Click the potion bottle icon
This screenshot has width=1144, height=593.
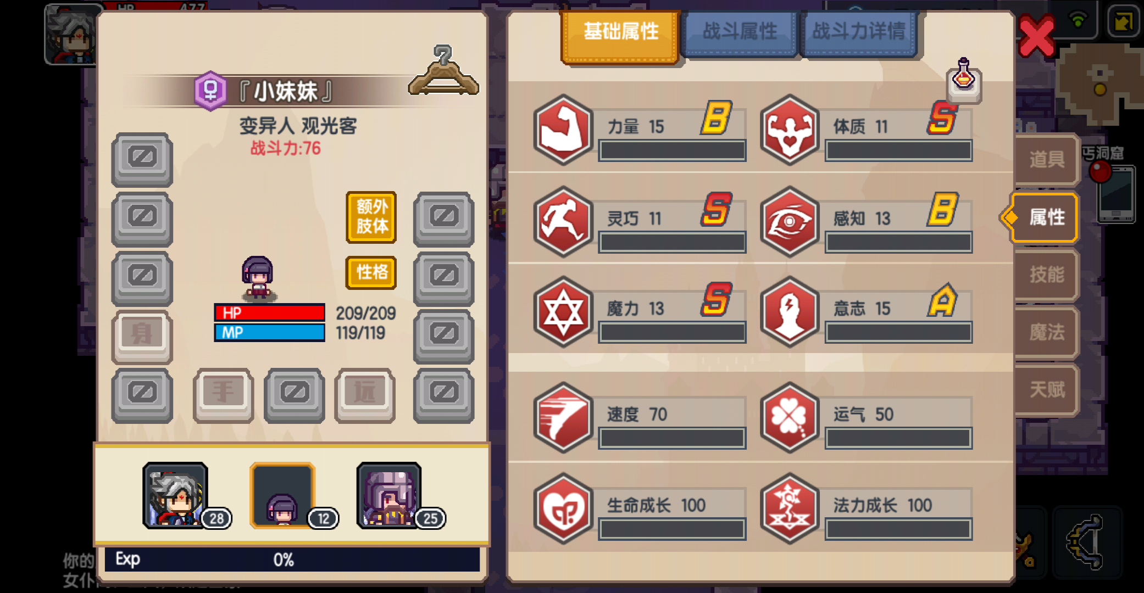tap(964, 80)
